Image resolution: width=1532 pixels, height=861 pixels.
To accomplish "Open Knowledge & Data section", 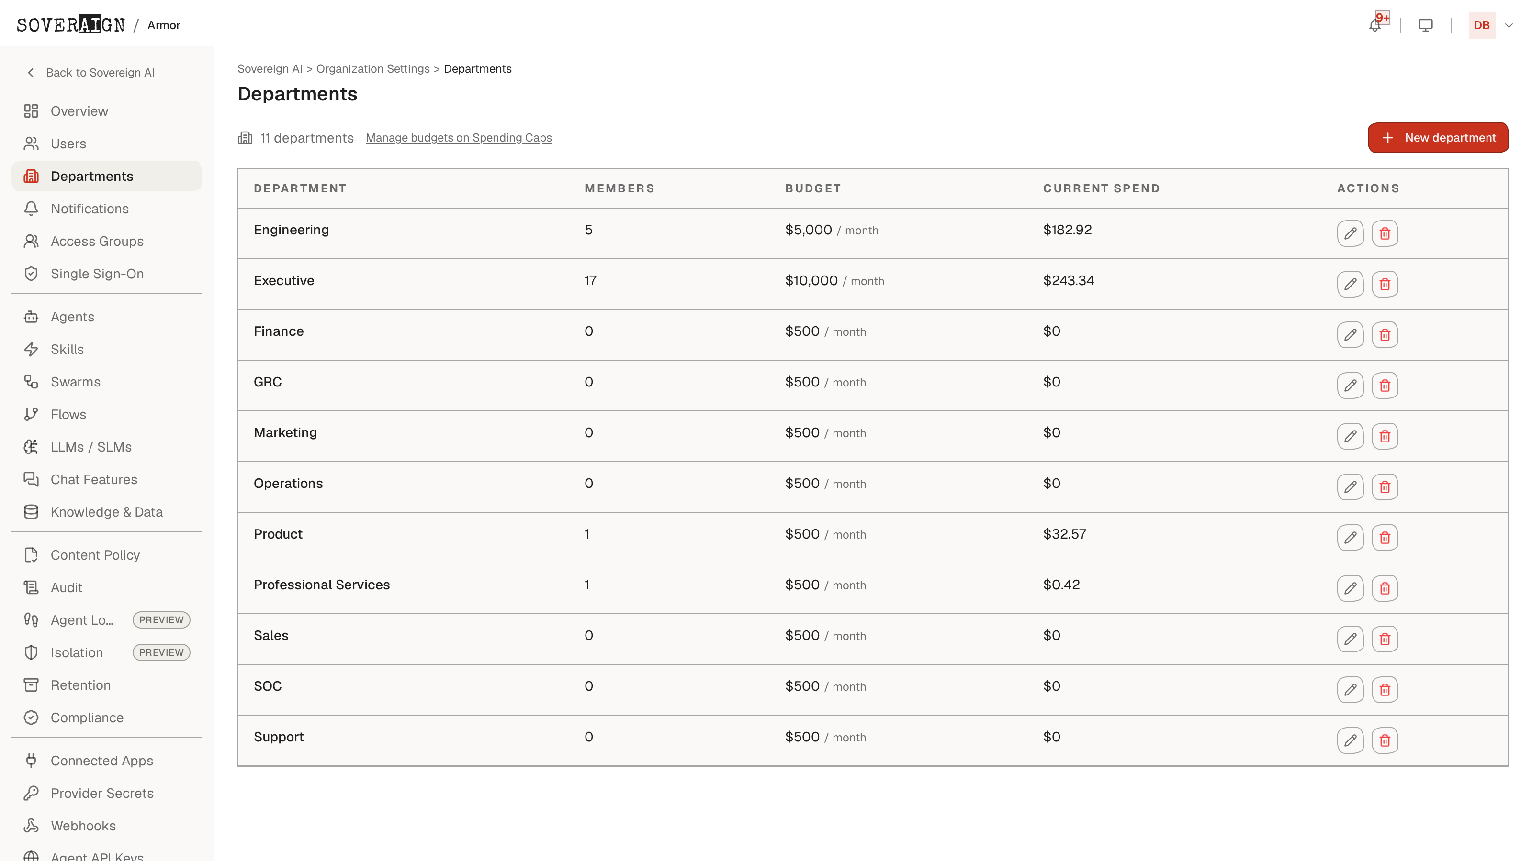I will tap(107, 512).
